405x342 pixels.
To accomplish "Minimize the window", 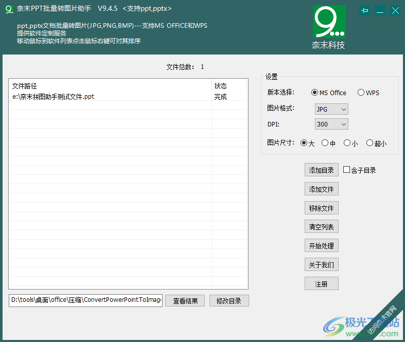I will [380, 11].
